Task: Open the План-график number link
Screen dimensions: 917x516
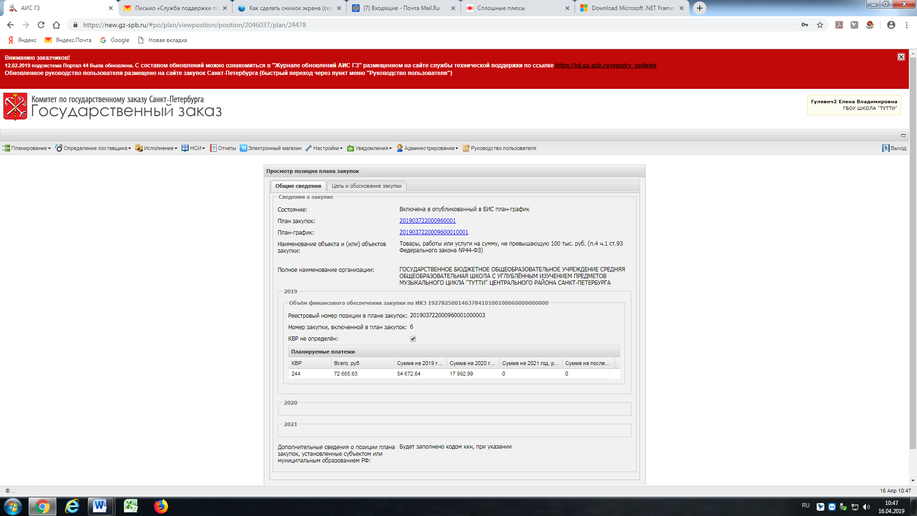Action: (x=434, y=232)
